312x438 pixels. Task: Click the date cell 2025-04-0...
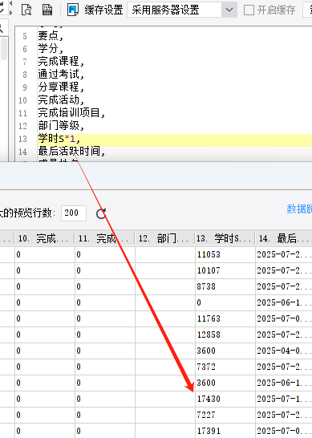pos(284,351)
